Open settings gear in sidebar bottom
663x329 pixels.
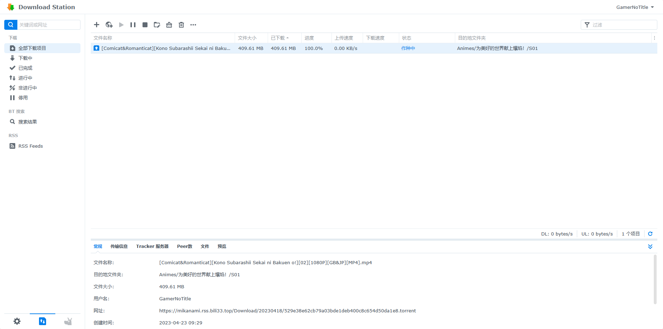[17, 321]
